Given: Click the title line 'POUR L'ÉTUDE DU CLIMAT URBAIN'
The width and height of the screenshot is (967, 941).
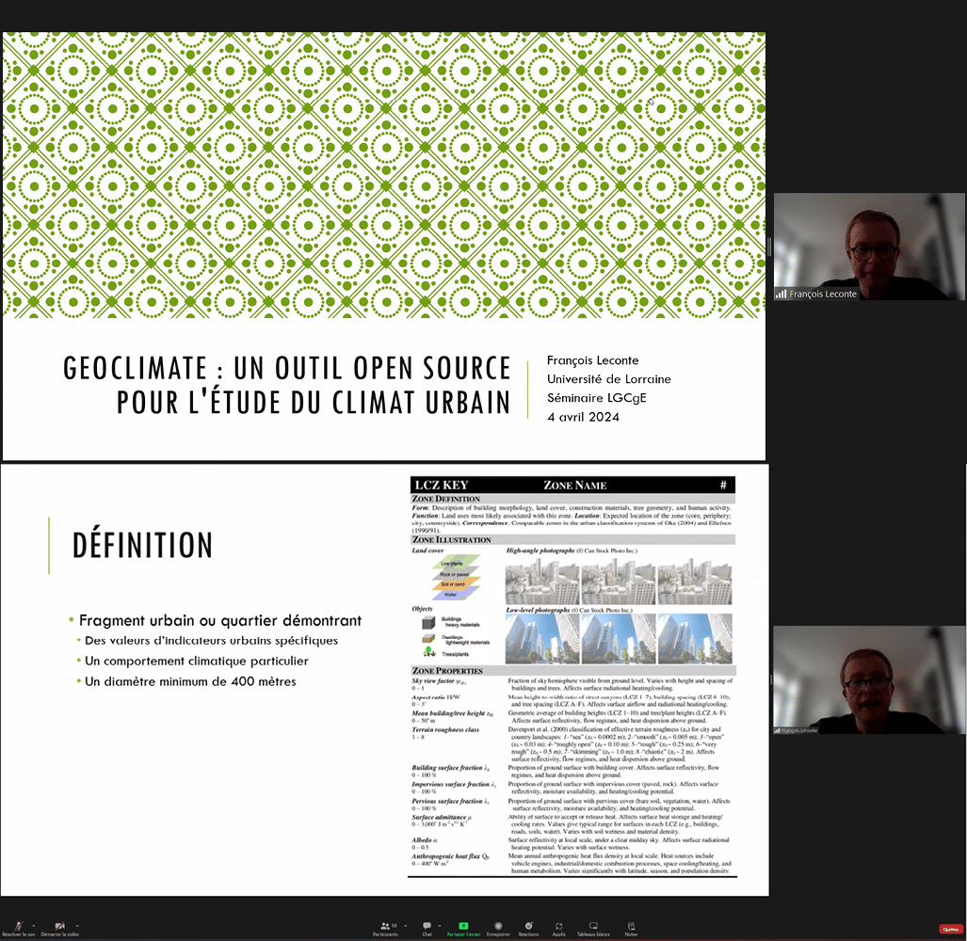Looking at the screenshot, I should click(x=314, y=403).
